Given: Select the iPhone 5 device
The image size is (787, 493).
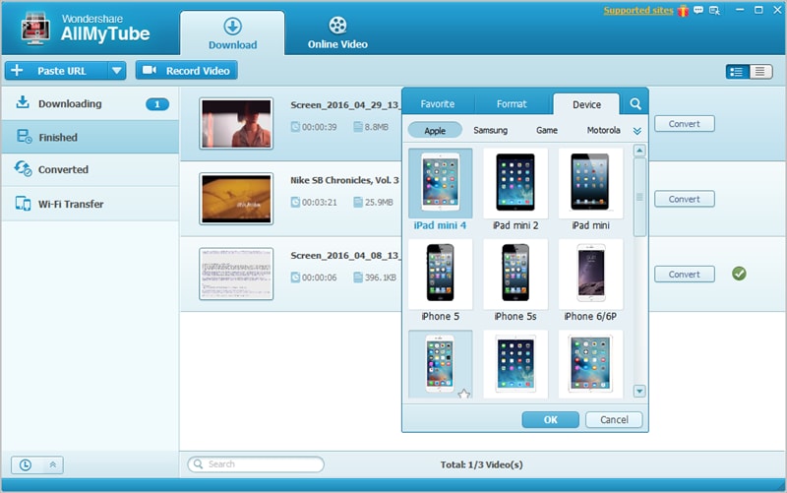Looking at the screenshot, I should pos(440,280).
